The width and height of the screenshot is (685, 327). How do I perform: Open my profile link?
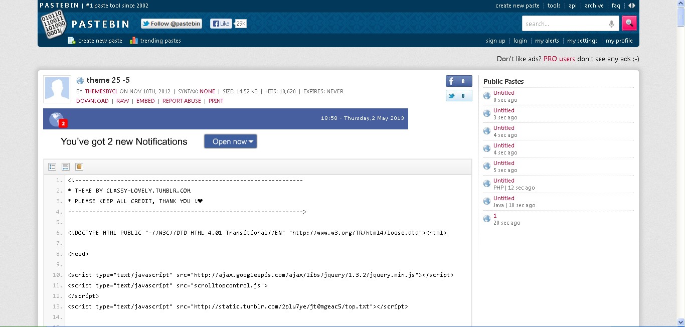(x=619, y=41)
